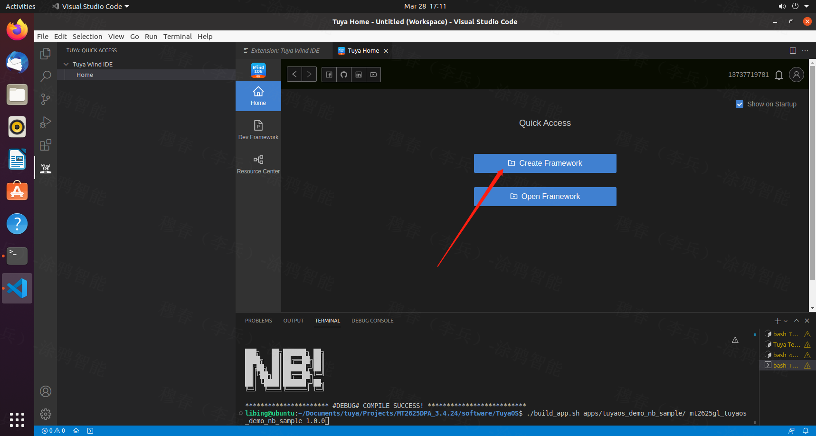Open the Run menu

151,37
